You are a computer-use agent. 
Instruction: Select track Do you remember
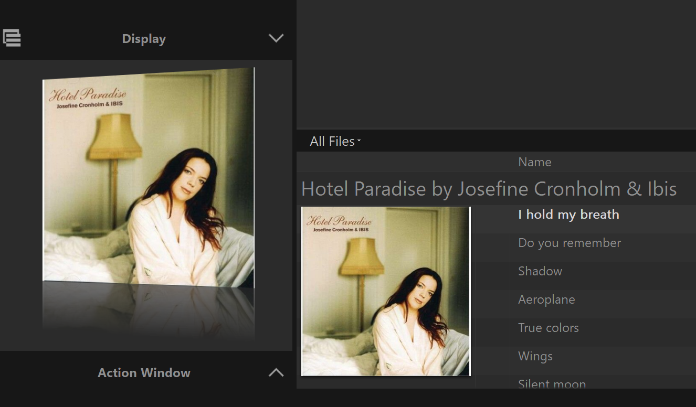[x=570, y=243]
